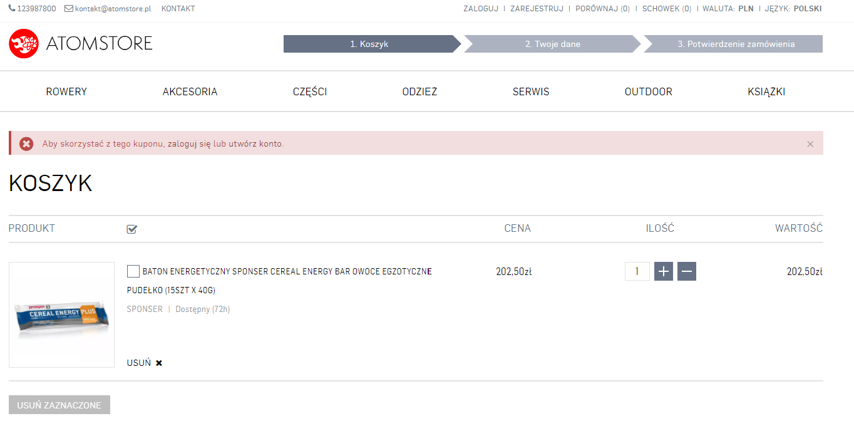
Task: Dismiss the coupon error alert
Action: tap(810, 144)
